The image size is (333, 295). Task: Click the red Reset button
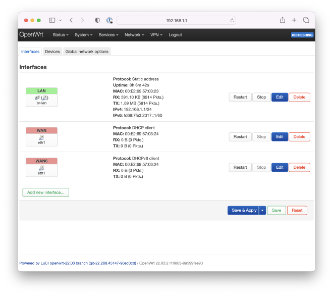coord(297,210)
